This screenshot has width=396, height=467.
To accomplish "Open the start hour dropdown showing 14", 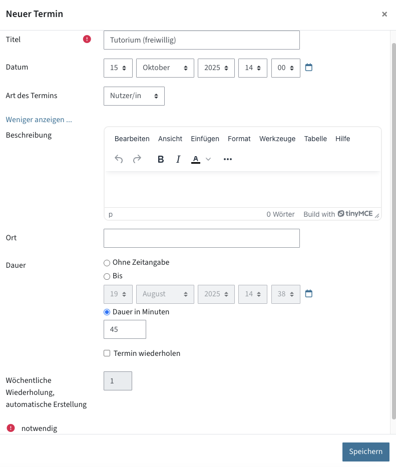I will click(x=253, y=68).
